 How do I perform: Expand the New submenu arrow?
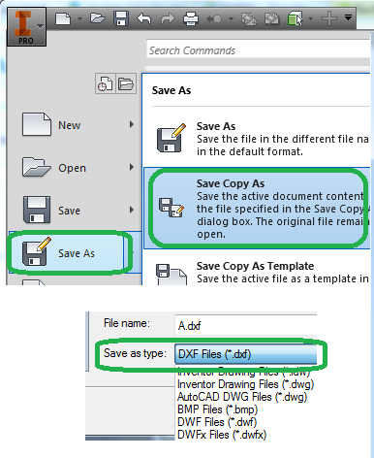(131, 124)
